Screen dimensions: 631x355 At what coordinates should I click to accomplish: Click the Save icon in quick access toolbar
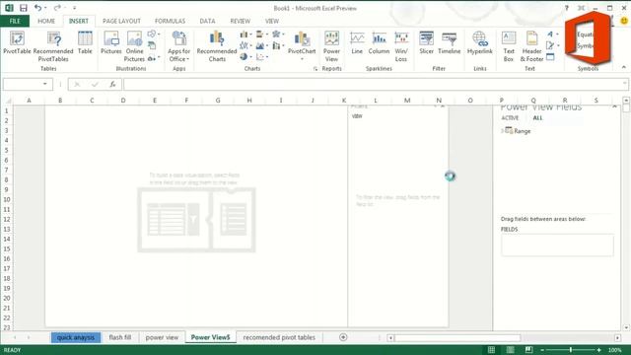click(24, 8)
